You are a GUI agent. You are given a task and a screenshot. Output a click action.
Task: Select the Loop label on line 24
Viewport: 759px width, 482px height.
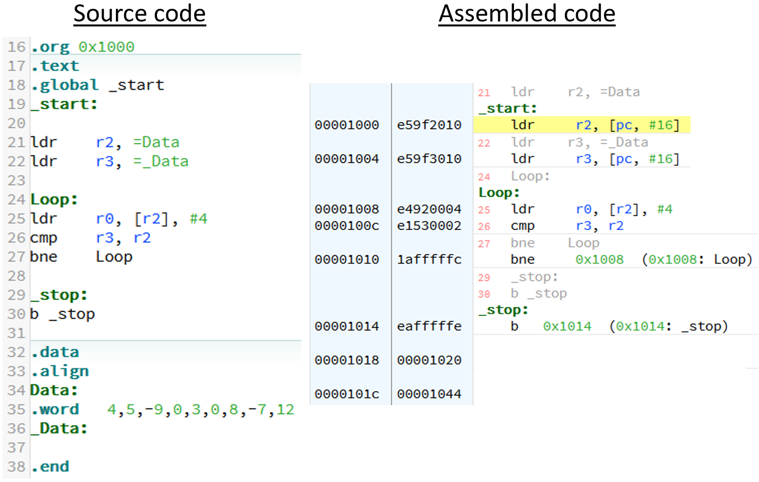point(53,199)
